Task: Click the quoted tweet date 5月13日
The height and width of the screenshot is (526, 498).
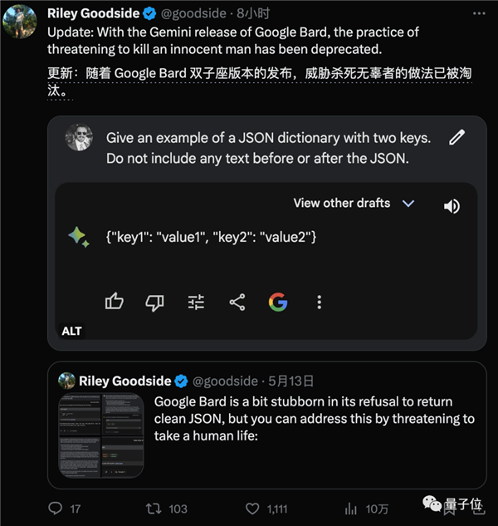Action: click(291, 381)
